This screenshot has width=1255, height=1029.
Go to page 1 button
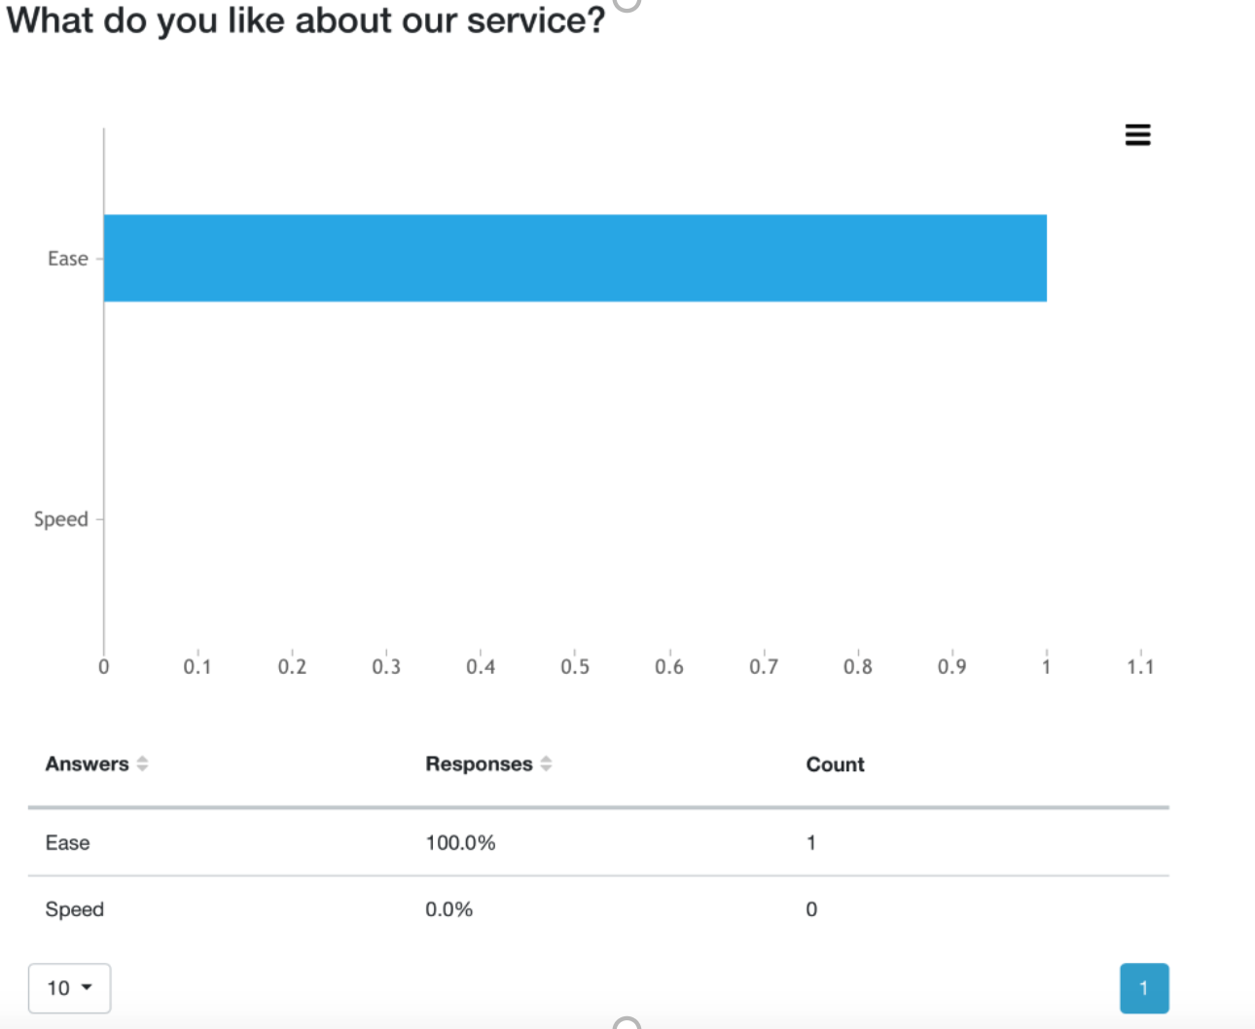1144,988
